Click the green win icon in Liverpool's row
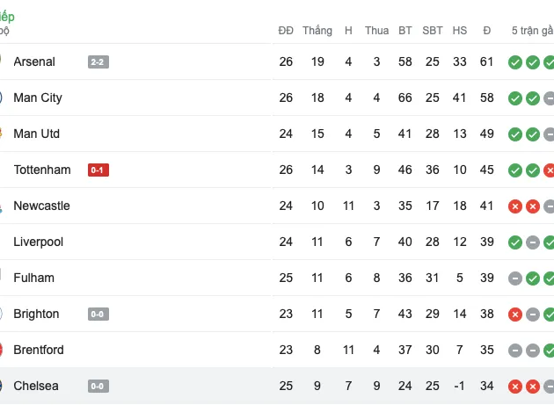 click(515, 242)
